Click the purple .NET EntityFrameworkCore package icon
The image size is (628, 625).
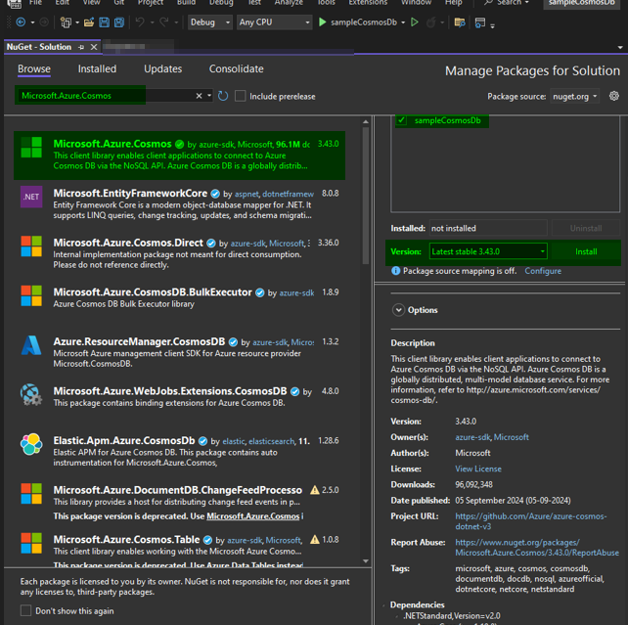[x=31, y=197]
